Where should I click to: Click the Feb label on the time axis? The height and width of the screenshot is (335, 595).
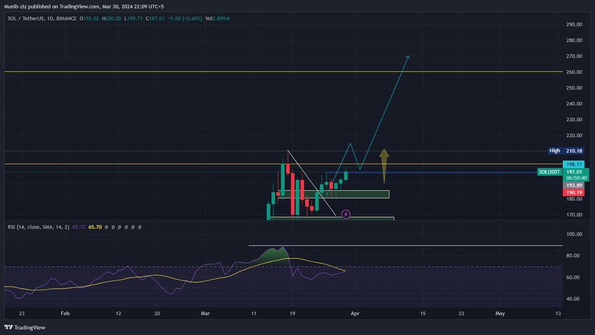(64, 313)
